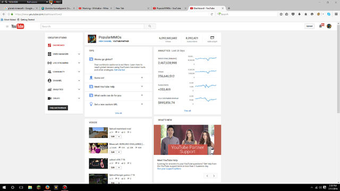Expand Video Manager section chevron
This screenshot has width=340, height=191.
click(79, 54)
